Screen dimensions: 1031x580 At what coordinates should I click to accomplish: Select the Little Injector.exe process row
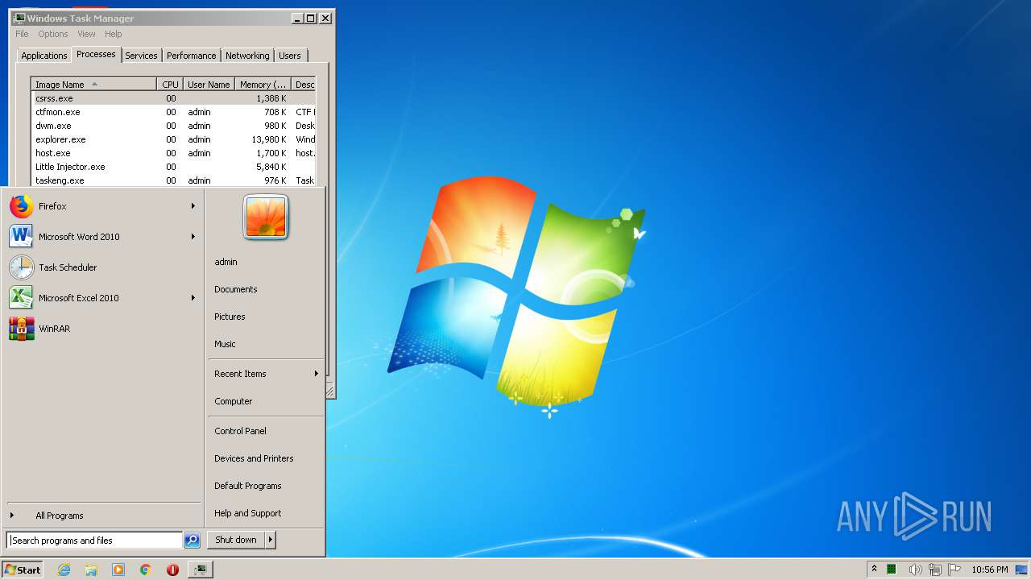173,167
